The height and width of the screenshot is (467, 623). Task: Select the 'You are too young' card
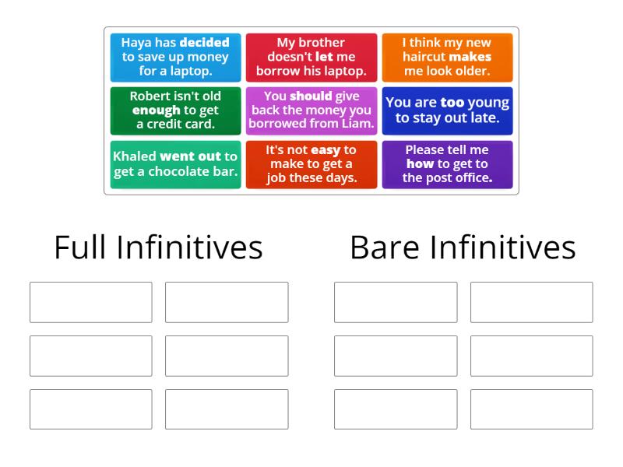tap(448, 111)
